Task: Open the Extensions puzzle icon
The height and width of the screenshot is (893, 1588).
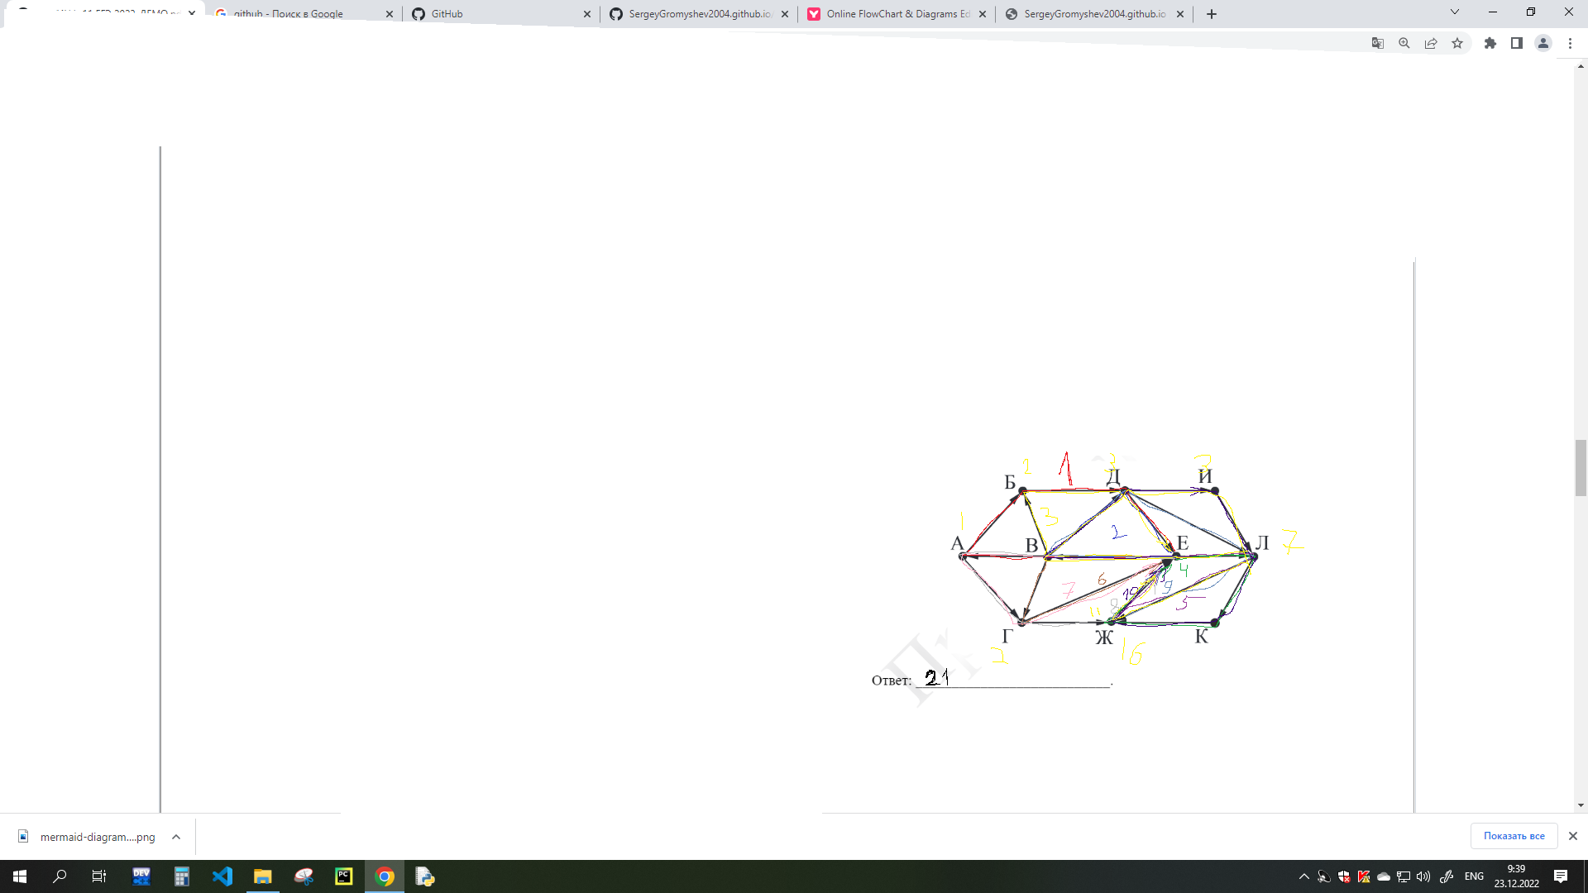Action: click(x=1490, y=43)
